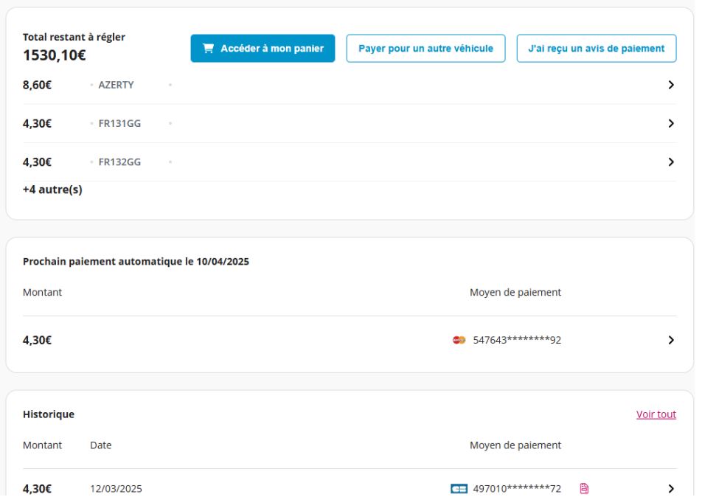This screenshot has width=702, height=497.
Task: Expand the AZERTY 8,60€ row chevron
Action: point(671,85)
